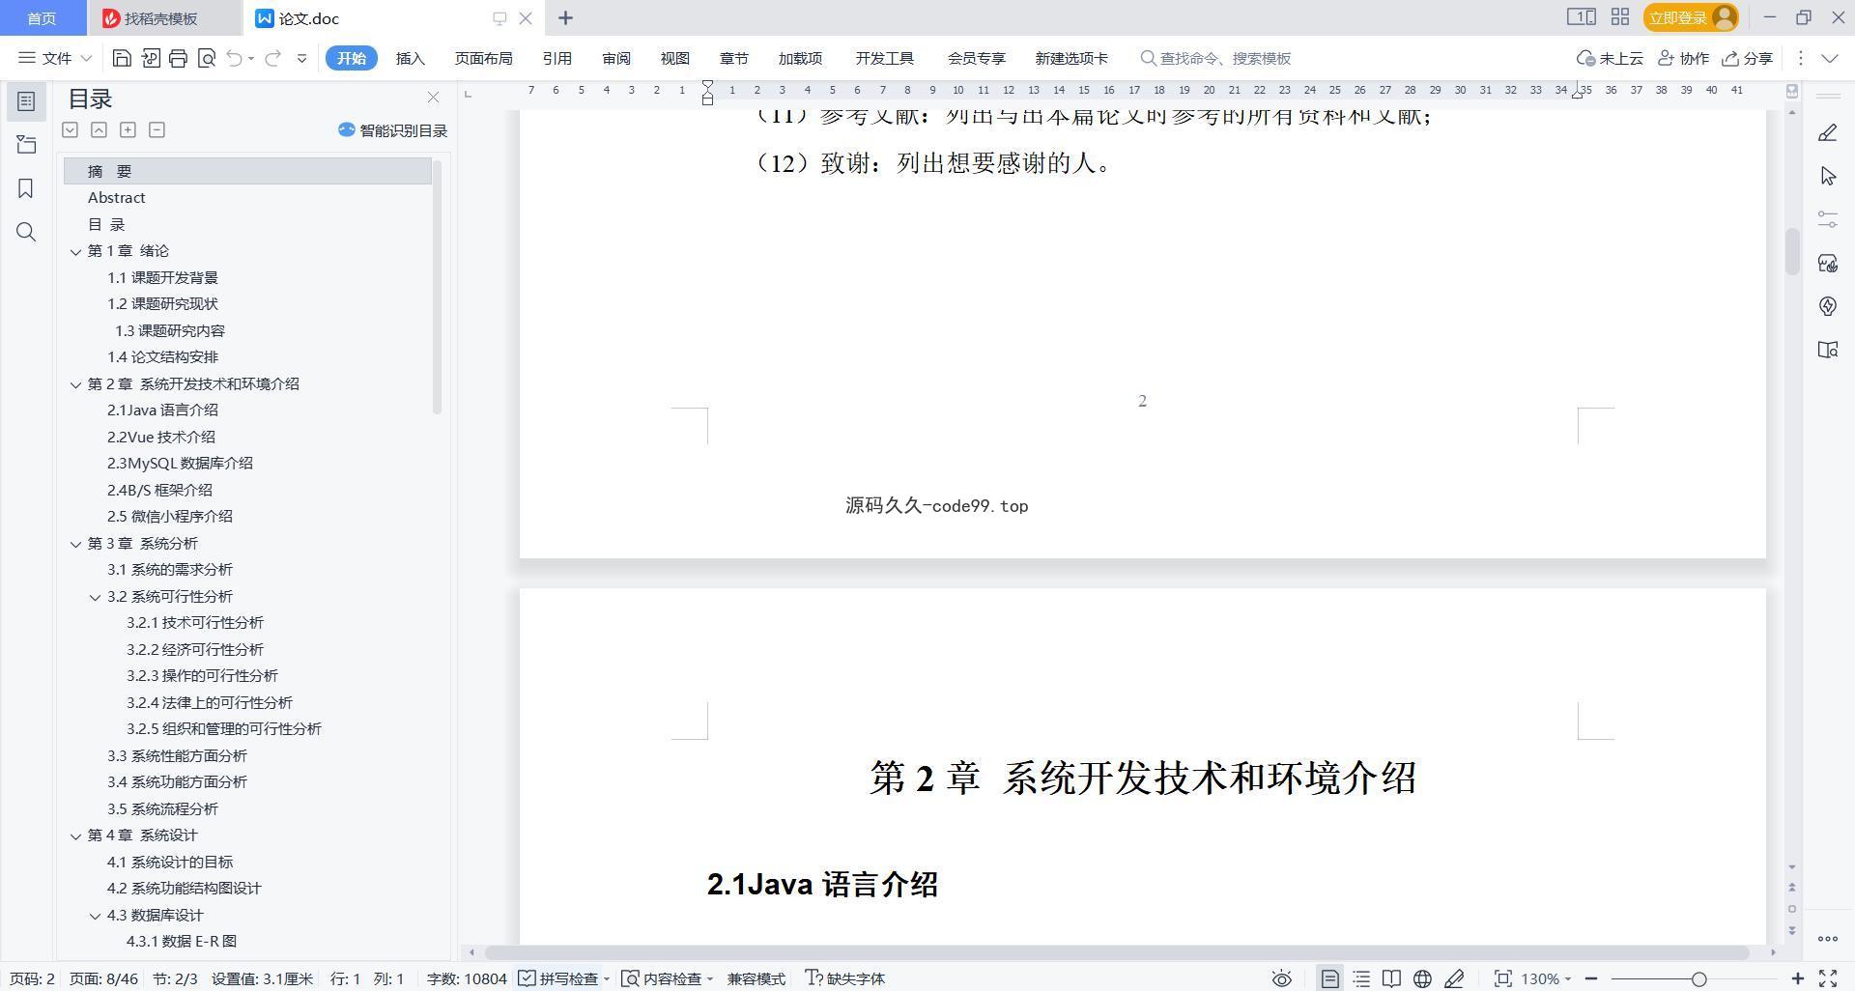Open the 开发工具 ribbon tab
Screen dimensions: 1855x991
pos(884,58)
